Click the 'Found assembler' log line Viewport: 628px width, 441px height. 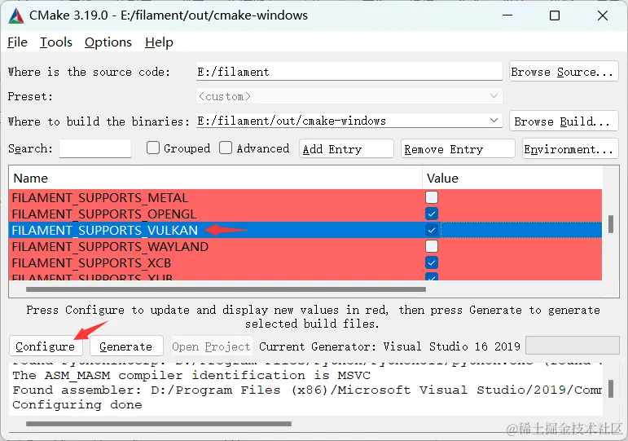point(307,390)
